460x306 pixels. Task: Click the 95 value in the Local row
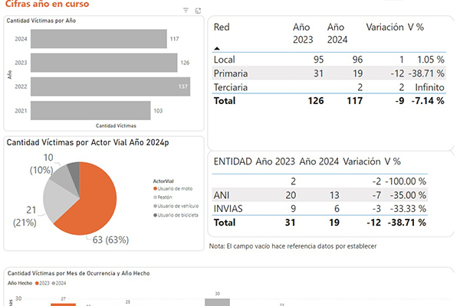click(319, 60)
